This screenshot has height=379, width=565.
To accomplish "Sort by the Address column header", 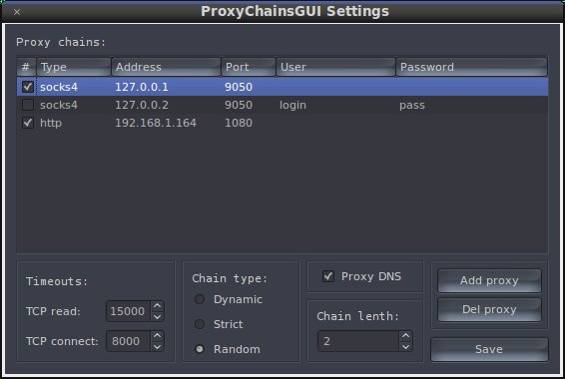I will click(166, 67).
